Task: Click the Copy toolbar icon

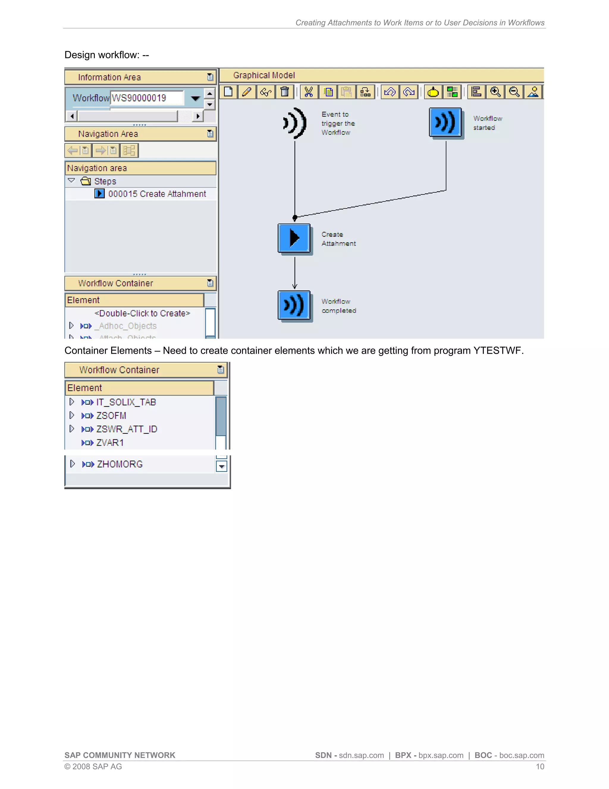Action: (x=328, y=92)
